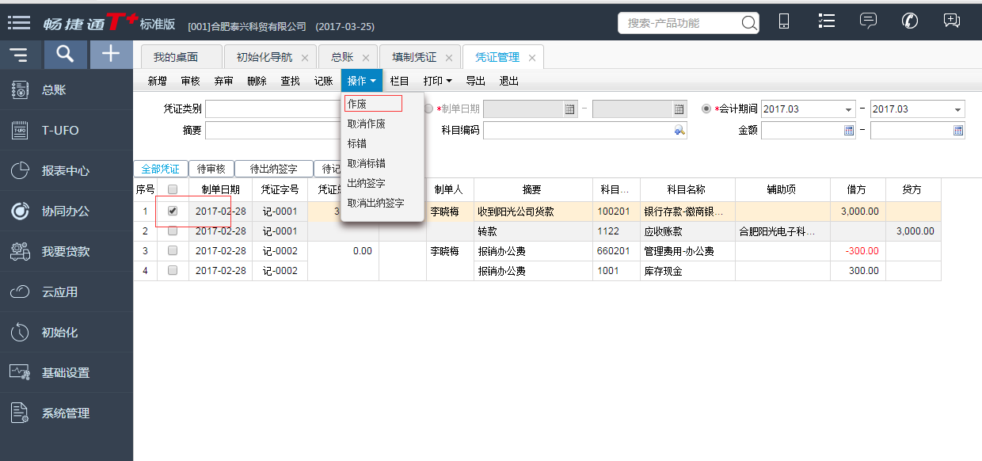
Task: Expand the 会计期间 start dropdown 2017.03
Action: pyautogui.click(x=849, y=109)
